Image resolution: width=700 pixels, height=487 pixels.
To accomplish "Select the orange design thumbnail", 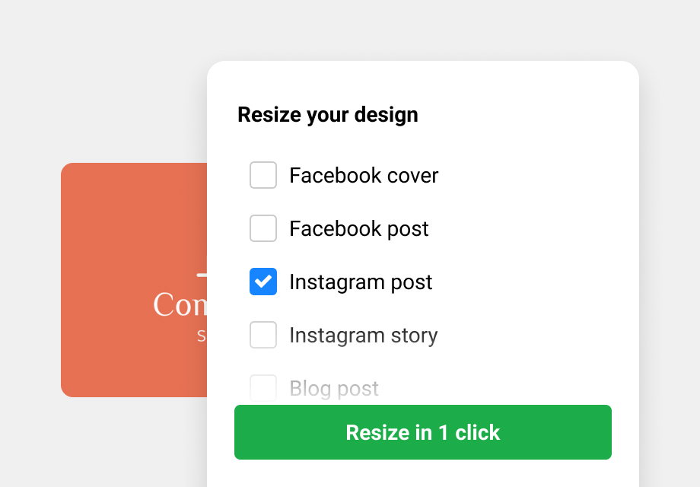I will tap(129, 228).
